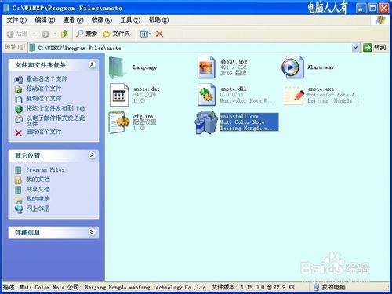Toggle the Folders (文件夹) pane button
The image size is (392, 294).
116,34
